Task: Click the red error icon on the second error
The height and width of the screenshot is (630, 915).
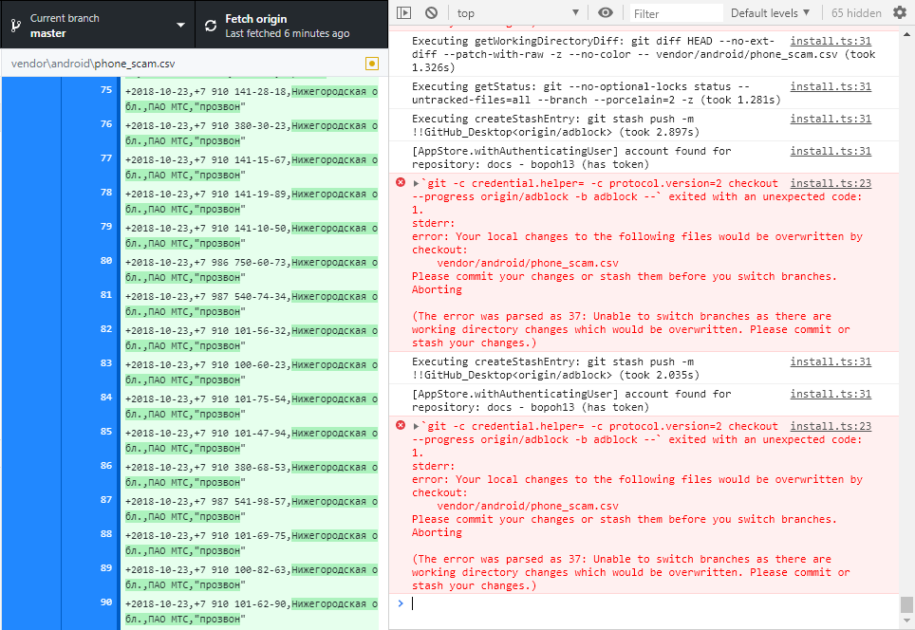Action: 400,426
